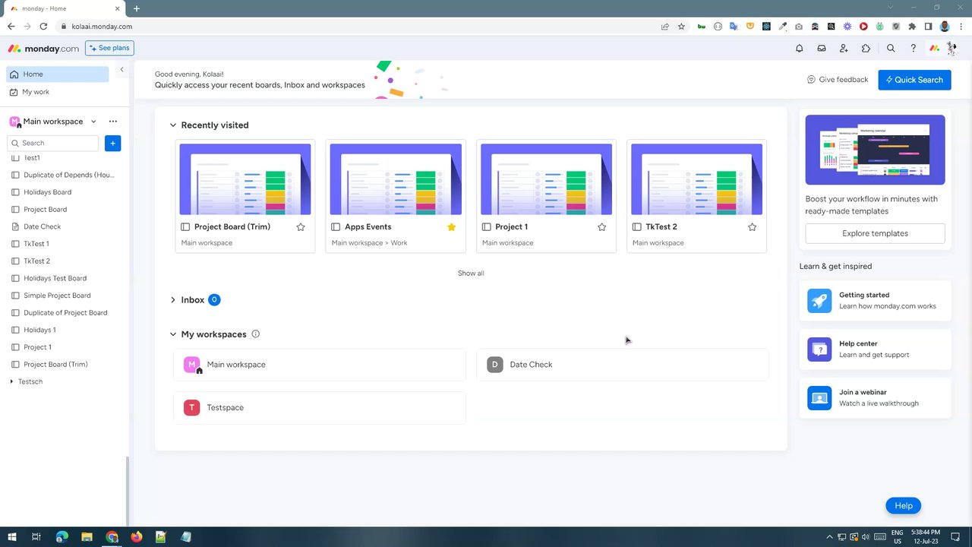Open the apps puzzle icon
972x547 pixels.
(x=866, y=48)
